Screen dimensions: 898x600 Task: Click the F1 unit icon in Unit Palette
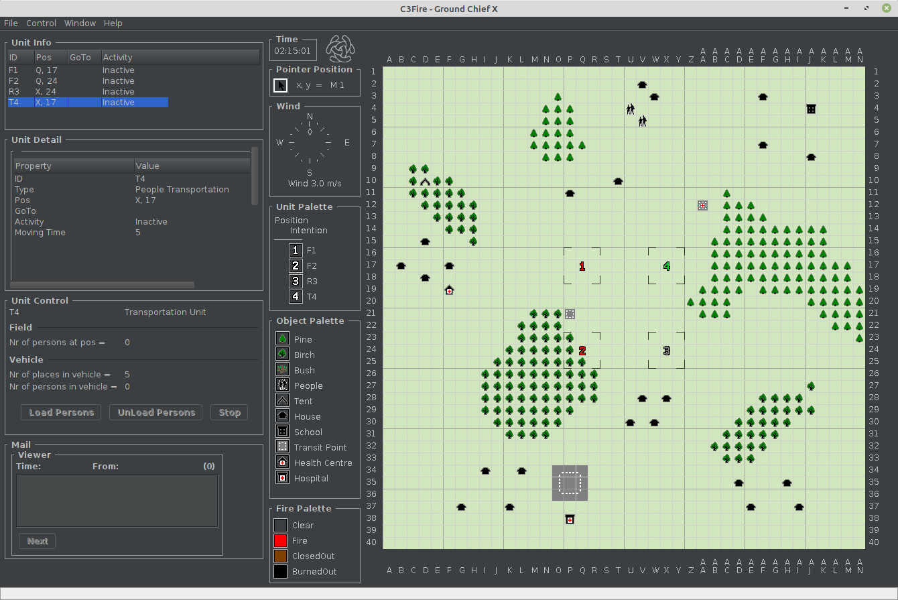click(x=296, y=250)
